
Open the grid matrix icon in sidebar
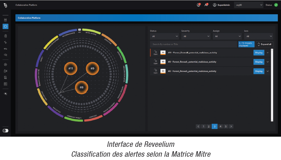pos(6,84)
